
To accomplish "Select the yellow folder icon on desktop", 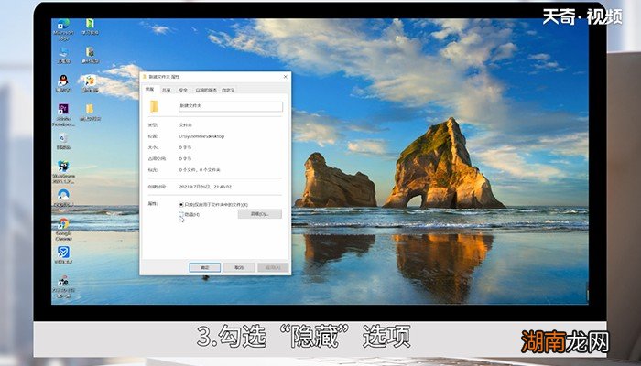I will 91,111.
